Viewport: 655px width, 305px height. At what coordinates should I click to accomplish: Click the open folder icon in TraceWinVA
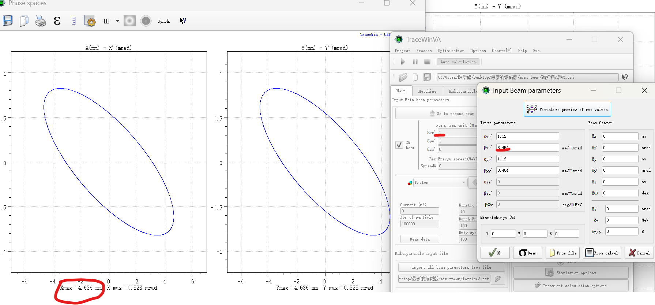pyautogui.click(x=403, y=77)
